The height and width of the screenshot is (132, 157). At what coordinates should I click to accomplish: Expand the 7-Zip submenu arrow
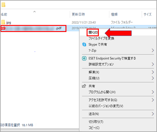pyautogui.click(x=153, y=50)
